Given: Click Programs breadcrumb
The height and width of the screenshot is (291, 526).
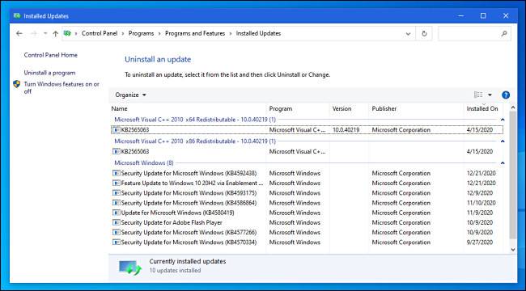Looking at the screenshot, I should click(x=142, y=33).
